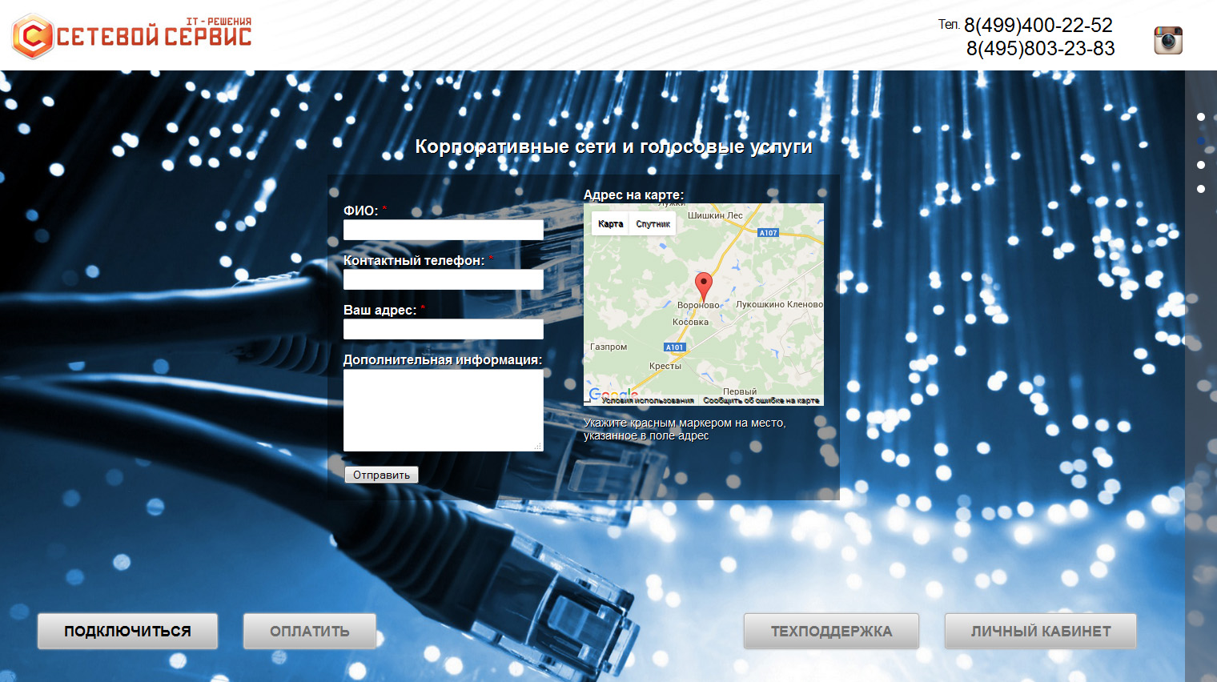Click the A101 road badge on map
1217x682 pixels.
675,347
